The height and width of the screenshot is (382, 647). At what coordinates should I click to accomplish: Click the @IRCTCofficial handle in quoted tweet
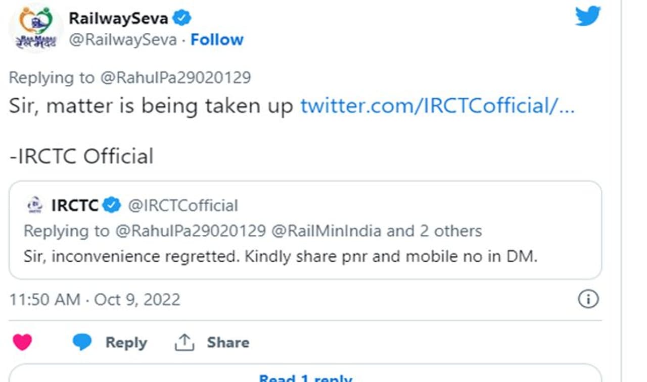pos(182,206)
